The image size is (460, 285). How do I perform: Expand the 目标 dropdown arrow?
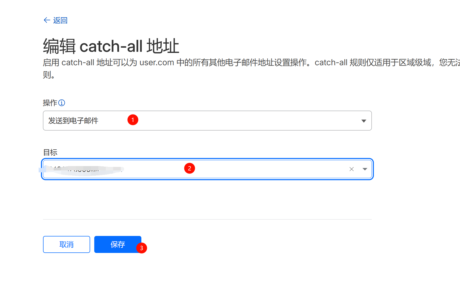pyautogui.click(x=365, y=169)
